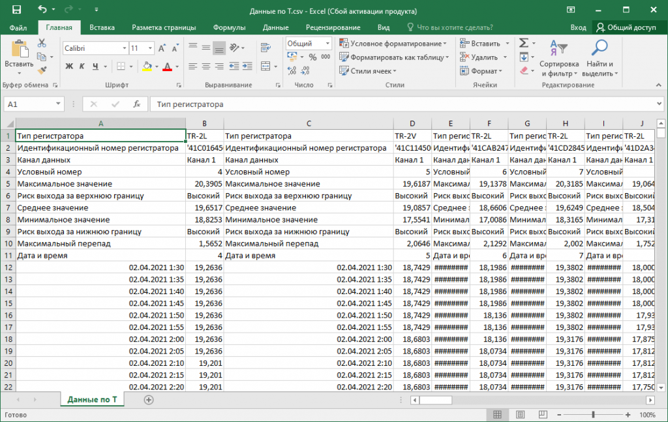Select the Данные по Т sheet tab
This screenshot has height=422, width=668.
(92, 399)
